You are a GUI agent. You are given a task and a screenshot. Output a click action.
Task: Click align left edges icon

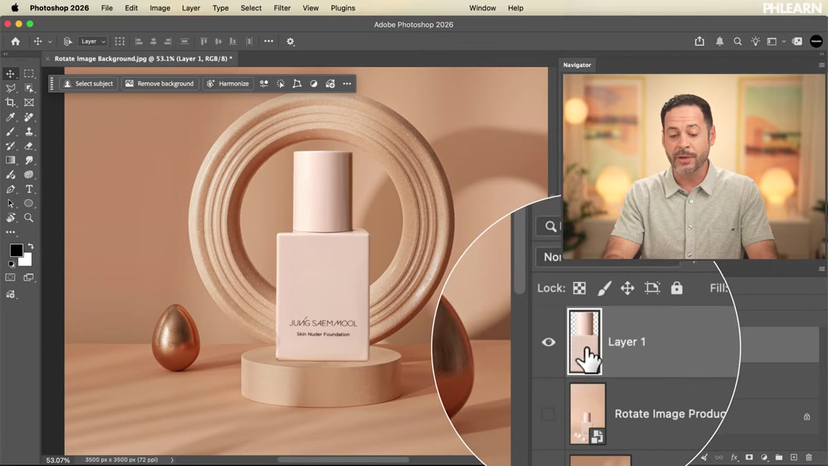[x=138, y=41]
